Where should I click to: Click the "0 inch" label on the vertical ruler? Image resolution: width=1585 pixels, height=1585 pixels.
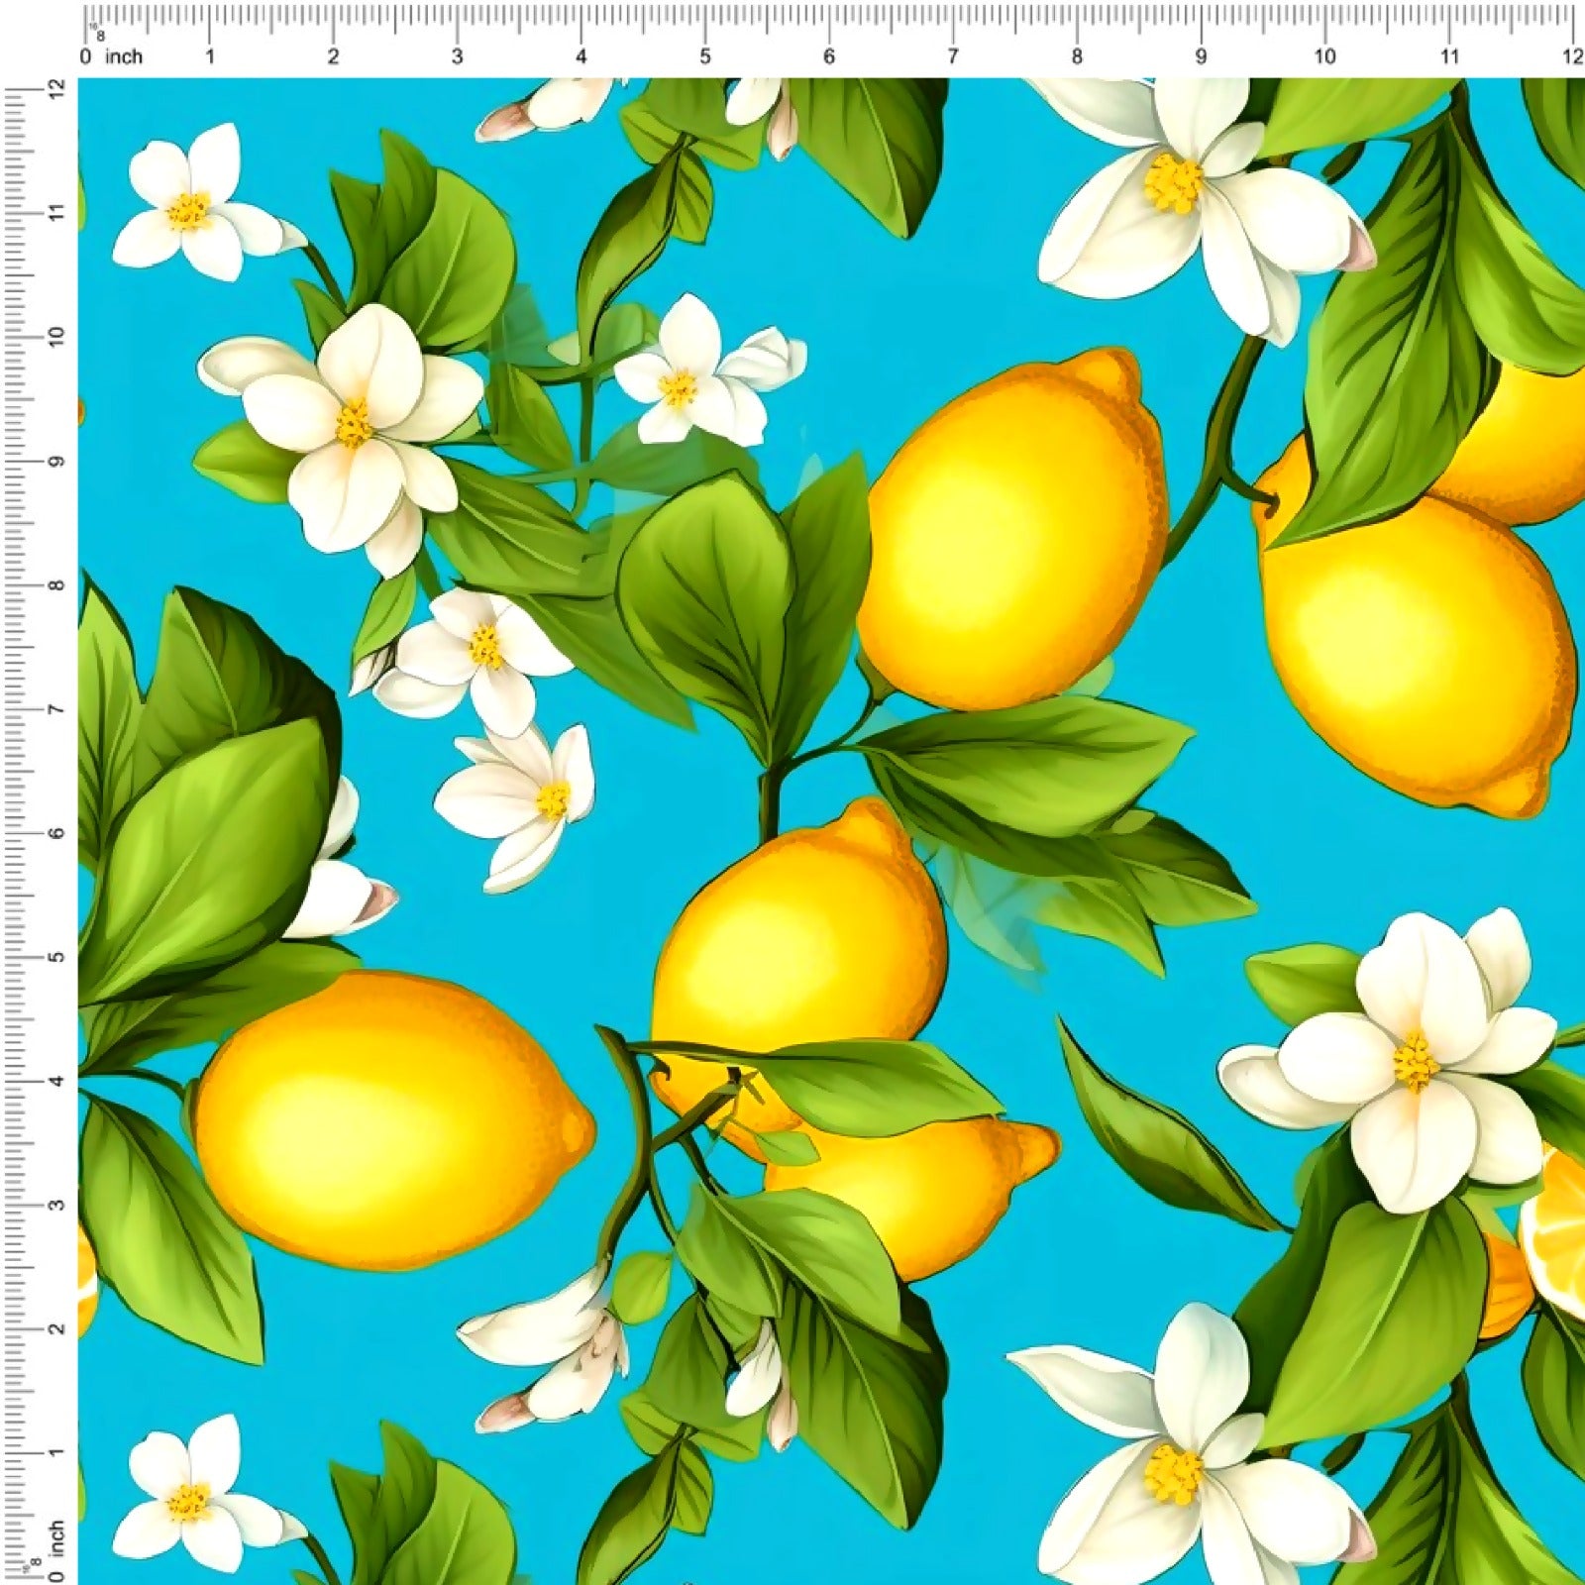56,1550
